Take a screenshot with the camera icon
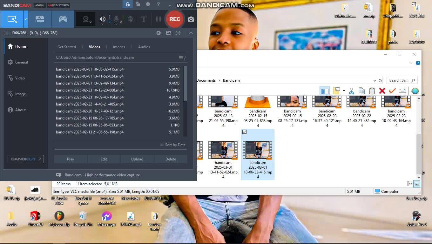The width and height of the screenshot is (432, 244). click(191, 19)
